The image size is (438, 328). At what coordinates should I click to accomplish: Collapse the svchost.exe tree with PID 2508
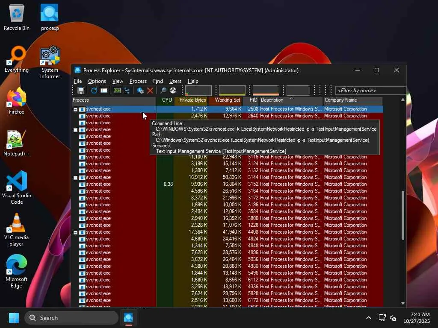tap(75, 109)
